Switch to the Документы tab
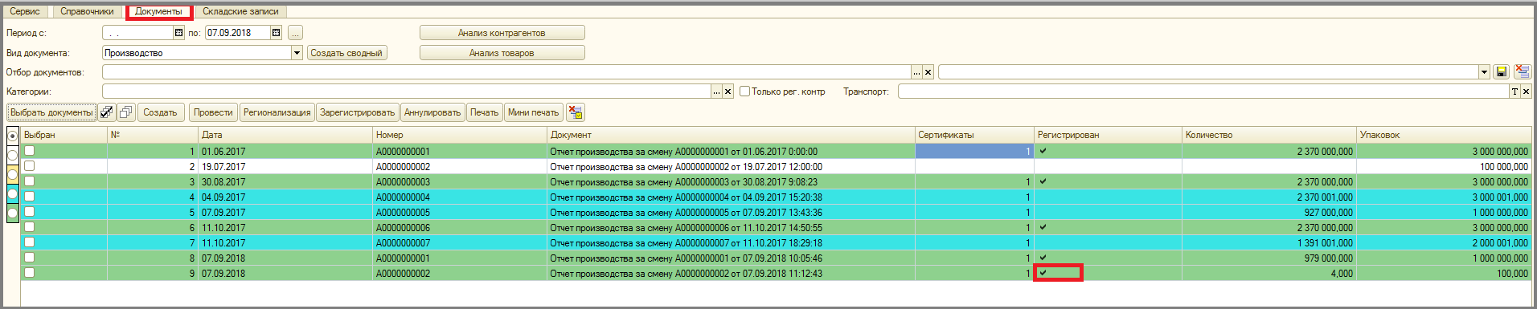This screenshot has width=1537, height=309. (158, 11)
